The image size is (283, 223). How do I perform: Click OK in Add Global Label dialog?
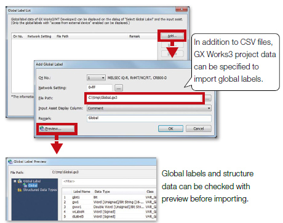(170, 128)
